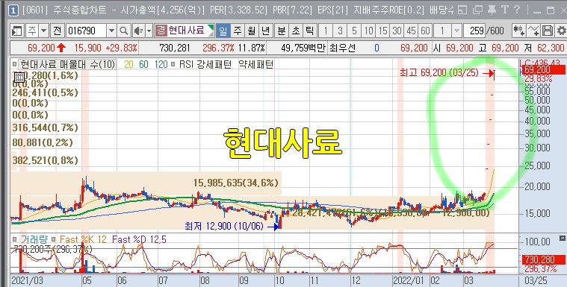
Task: Click the blue 120 moving average label
Action: pos(161,65)
